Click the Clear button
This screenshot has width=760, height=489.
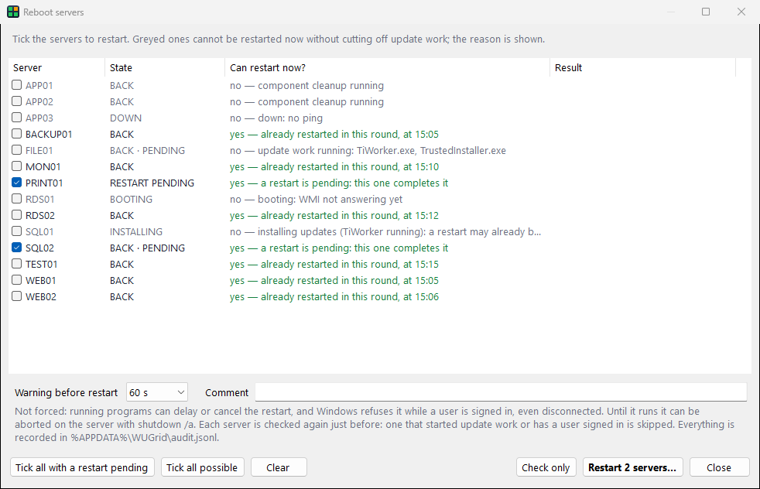pos(278,467)
